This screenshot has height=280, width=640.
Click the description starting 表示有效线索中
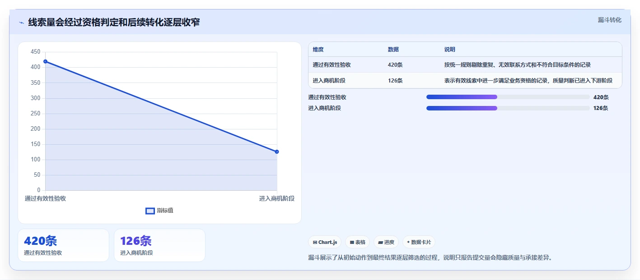tap(528, 81)
